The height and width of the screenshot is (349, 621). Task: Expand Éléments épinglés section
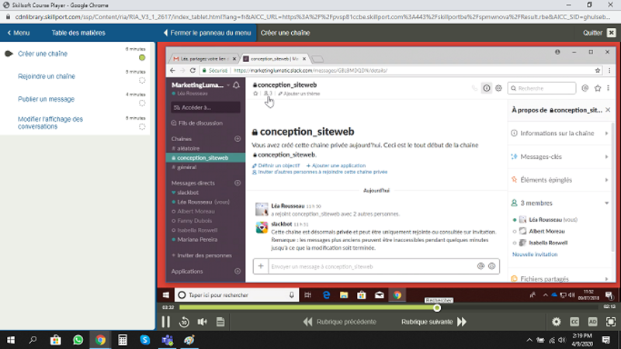(x=560, y=180)
